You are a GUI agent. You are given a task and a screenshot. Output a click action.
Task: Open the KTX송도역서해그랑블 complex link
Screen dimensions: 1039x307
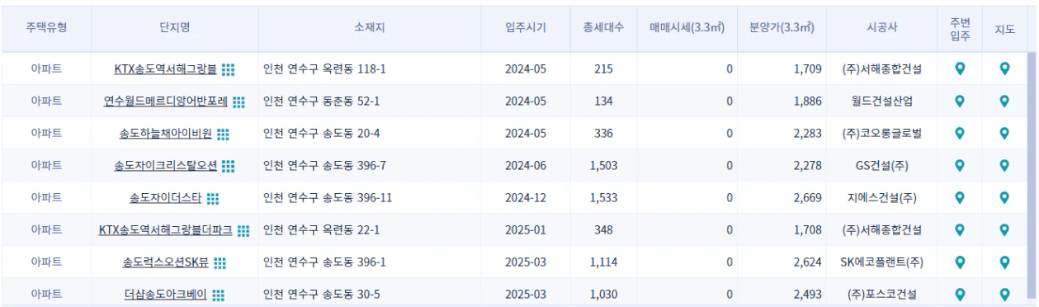click(166, 69)
